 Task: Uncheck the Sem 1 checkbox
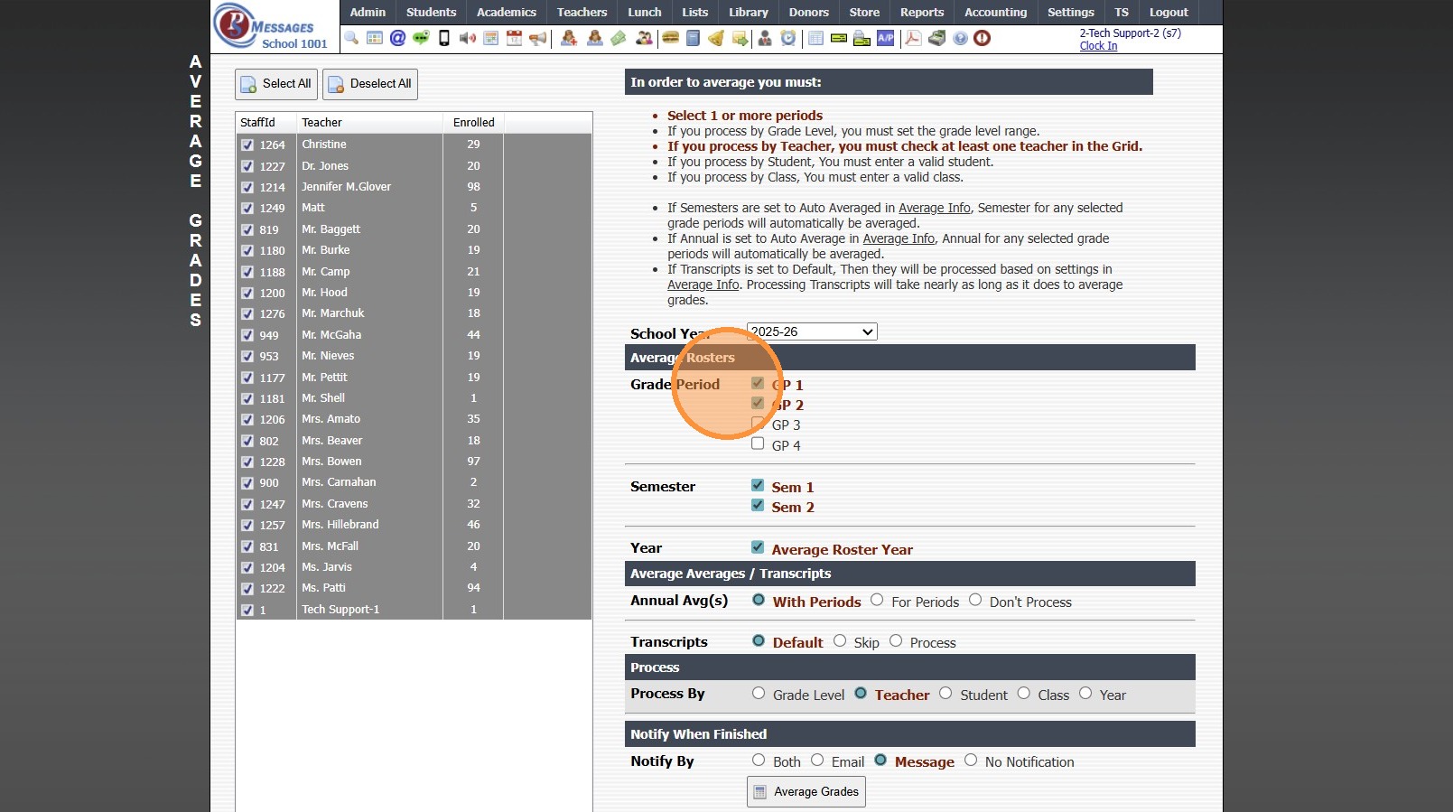[x=758, y=485]
